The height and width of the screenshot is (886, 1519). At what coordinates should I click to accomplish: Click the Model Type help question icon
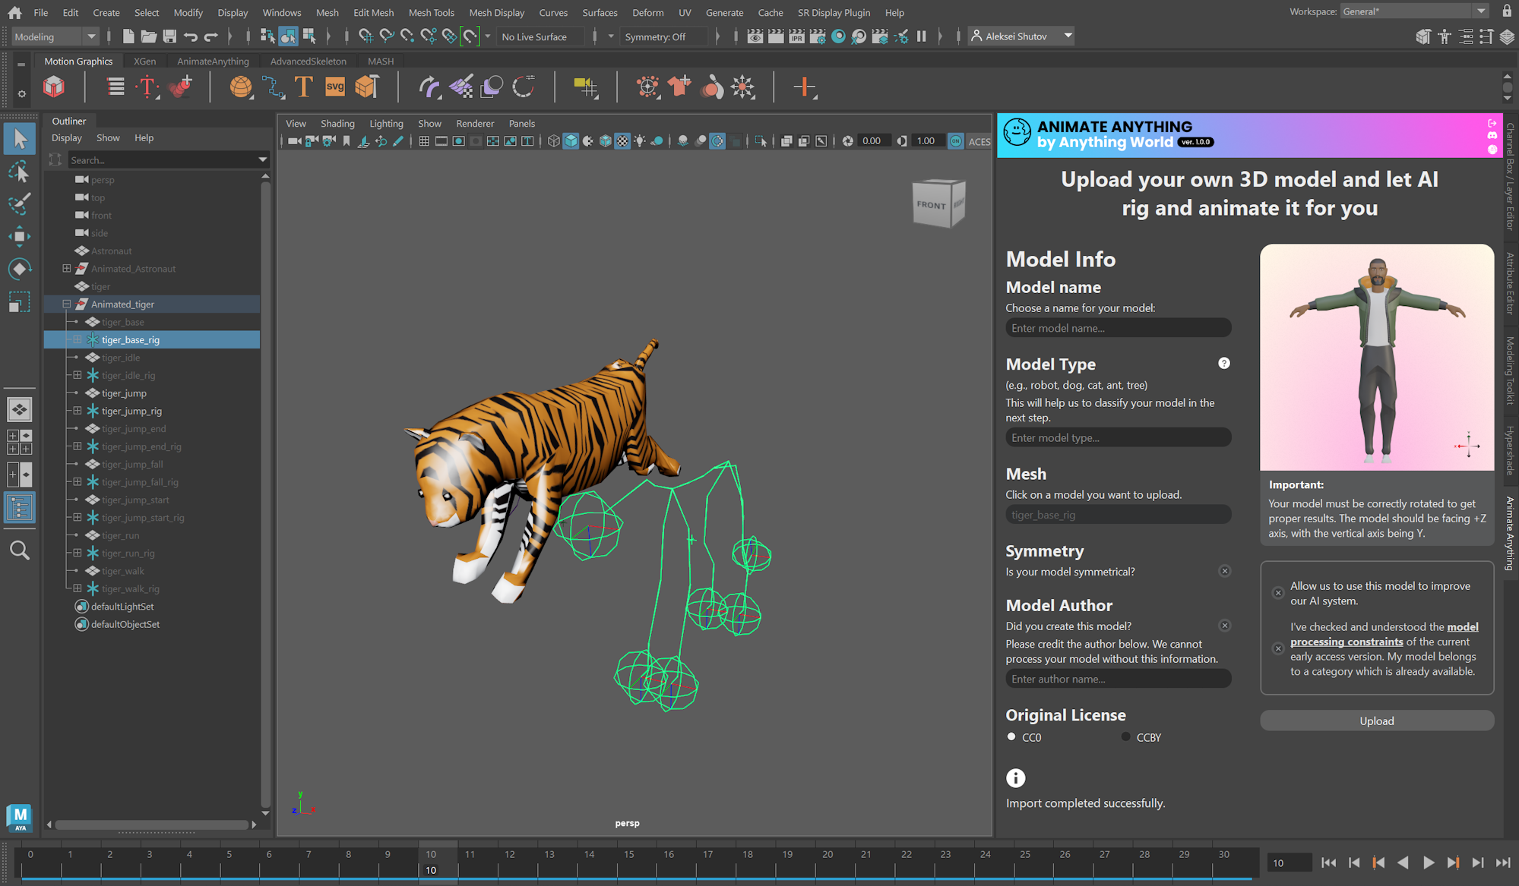[1223, 363]
